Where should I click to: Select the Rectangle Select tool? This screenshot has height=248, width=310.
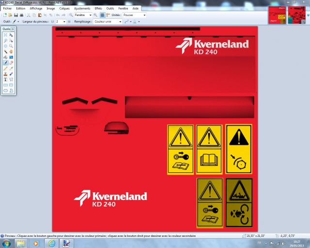click(x=5, y=35)
